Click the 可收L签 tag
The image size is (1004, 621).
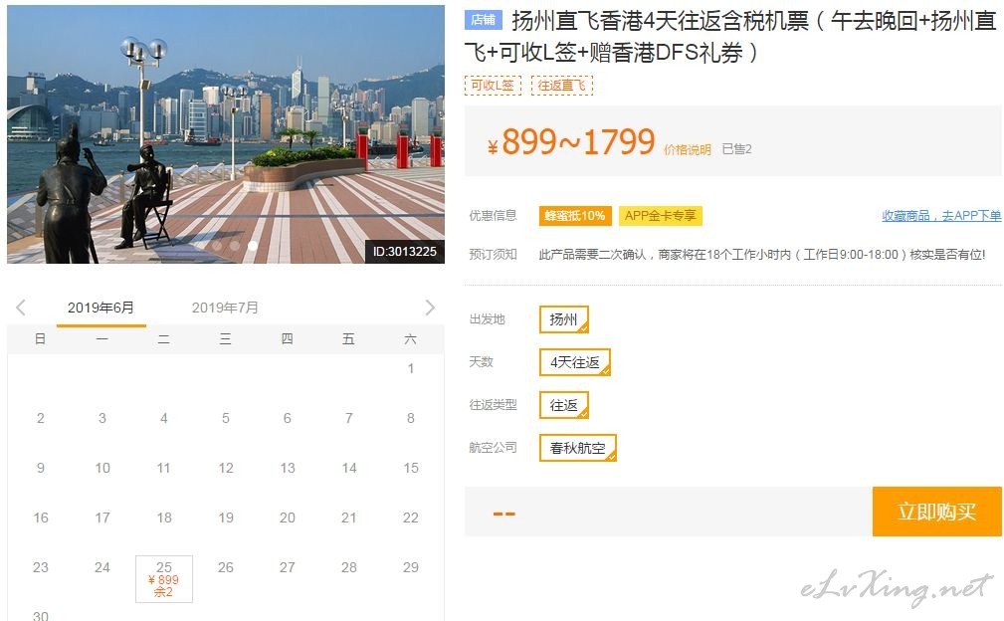coord(493,86)
